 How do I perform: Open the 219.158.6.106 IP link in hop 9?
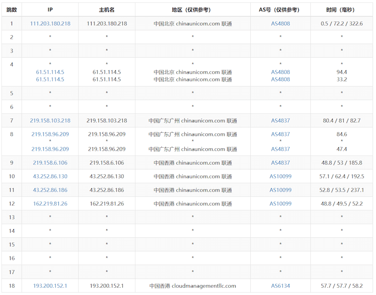(50, 163)
